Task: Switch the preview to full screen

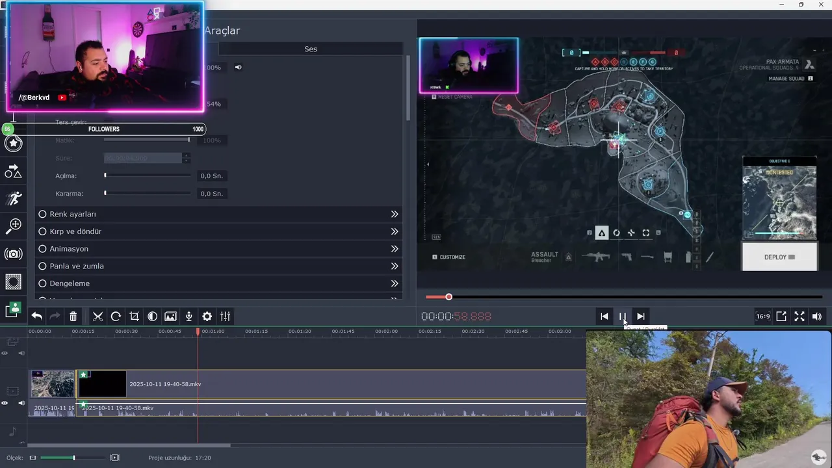Action: [x=799, y=317]
